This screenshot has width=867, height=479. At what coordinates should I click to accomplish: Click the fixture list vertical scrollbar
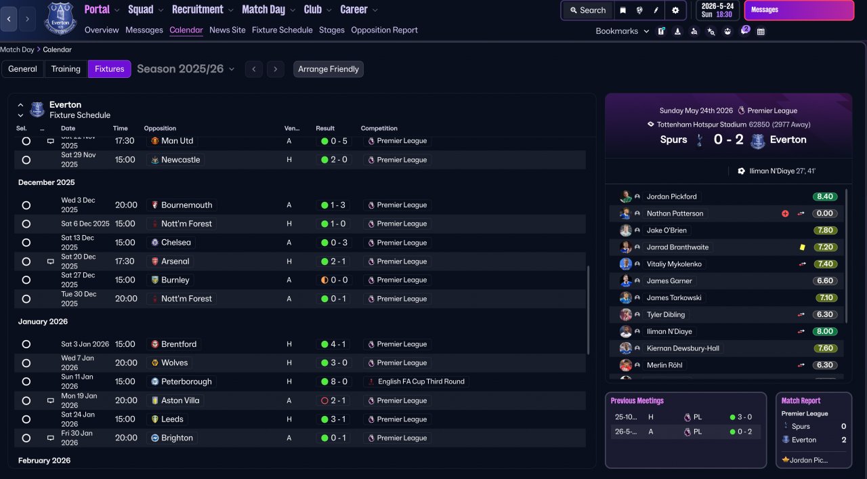pos(588,310)
